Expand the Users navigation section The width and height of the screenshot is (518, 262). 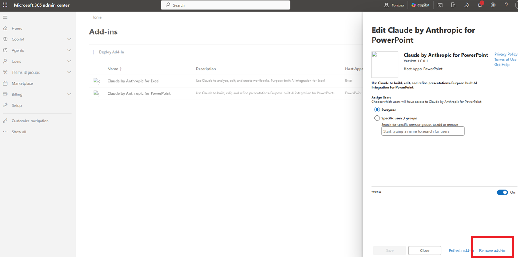click(69, 61)
